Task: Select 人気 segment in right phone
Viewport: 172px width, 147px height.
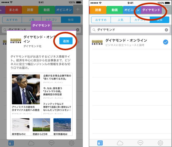Action: click(x=120, y=20)
